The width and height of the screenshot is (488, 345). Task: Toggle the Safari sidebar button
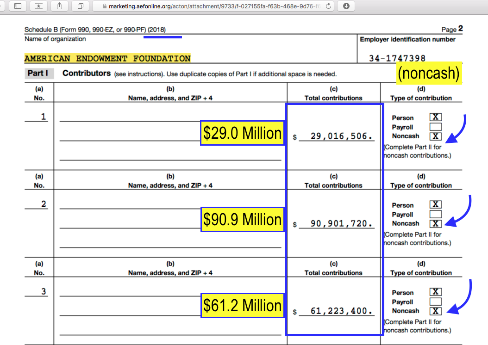click(18, 6)
